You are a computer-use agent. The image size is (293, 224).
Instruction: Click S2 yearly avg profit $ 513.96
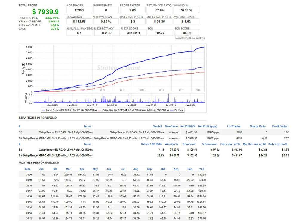(237, 150)
